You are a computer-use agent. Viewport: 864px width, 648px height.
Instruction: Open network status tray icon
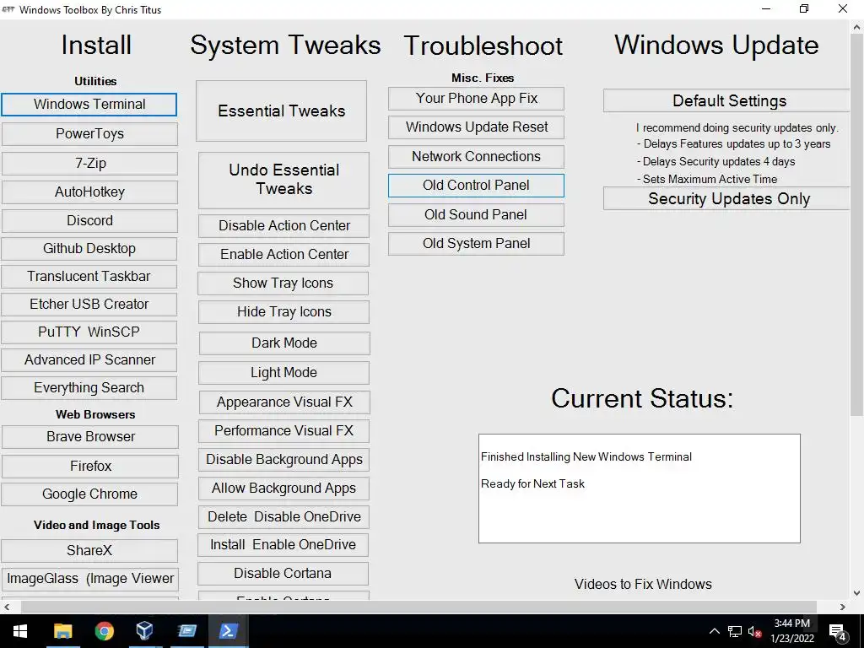coord(735,631)
